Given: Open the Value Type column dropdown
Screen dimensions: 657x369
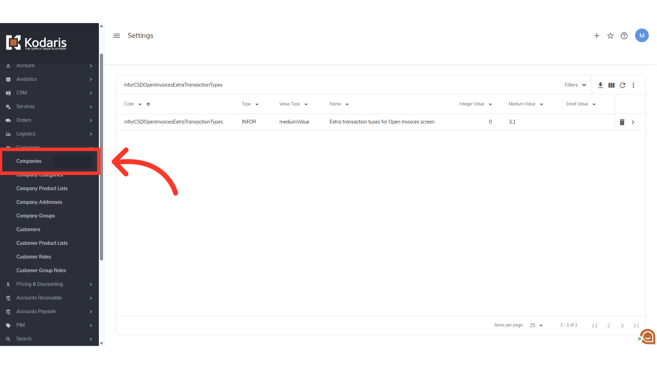Looking at the screenshot, I should [x=306, y=104].
